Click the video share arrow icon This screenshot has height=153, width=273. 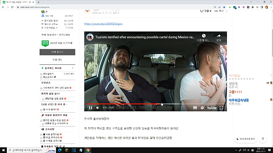coord(219,37)
